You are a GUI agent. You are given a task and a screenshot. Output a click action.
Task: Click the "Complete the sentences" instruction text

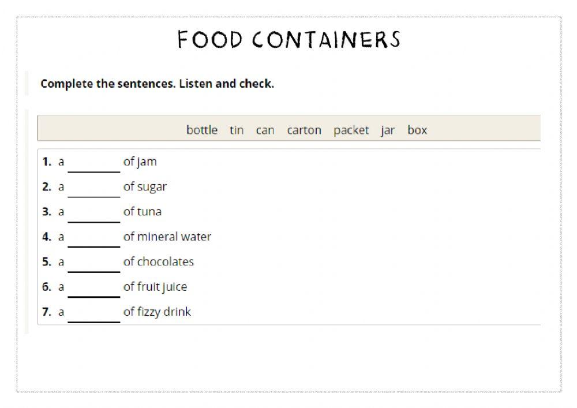[157, 84]
